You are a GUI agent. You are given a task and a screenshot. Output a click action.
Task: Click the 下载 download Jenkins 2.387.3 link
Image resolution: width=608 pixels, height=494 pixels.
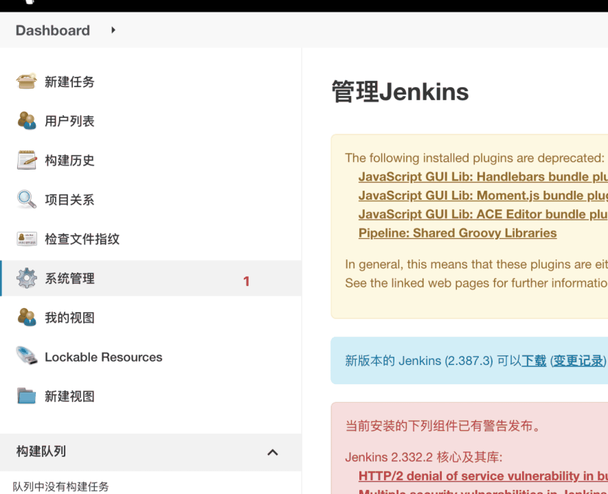click(534, 361)
